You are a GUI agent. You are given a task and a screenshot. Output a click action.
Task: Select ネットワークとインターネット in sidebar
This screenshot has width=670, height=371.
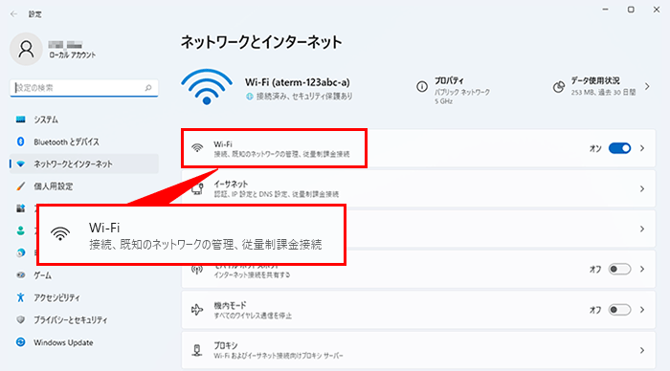pyautogui.click(x=84, y=164)
